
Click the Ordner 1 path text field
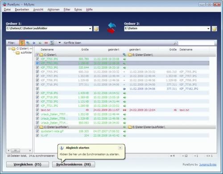click(47, 29)
